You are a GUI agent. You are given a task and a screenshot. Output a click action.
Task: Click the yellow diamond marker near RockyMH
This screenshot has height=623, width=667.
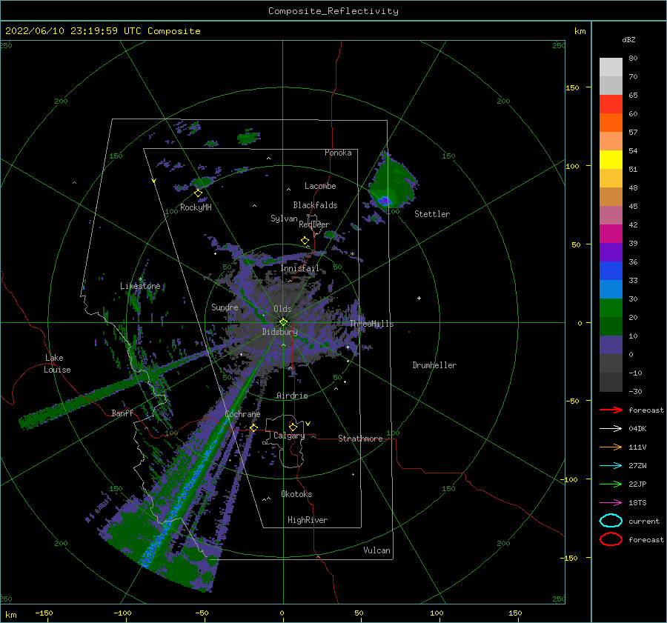tap(198, 193)
